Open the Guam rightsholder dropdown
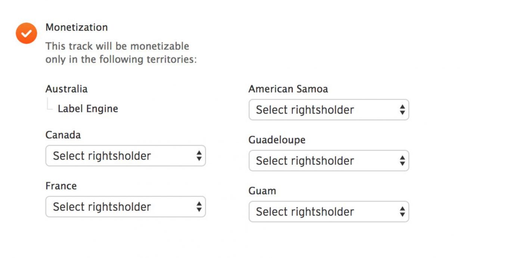The height and width of the screenshot is (258, 517). coord(329,211)
